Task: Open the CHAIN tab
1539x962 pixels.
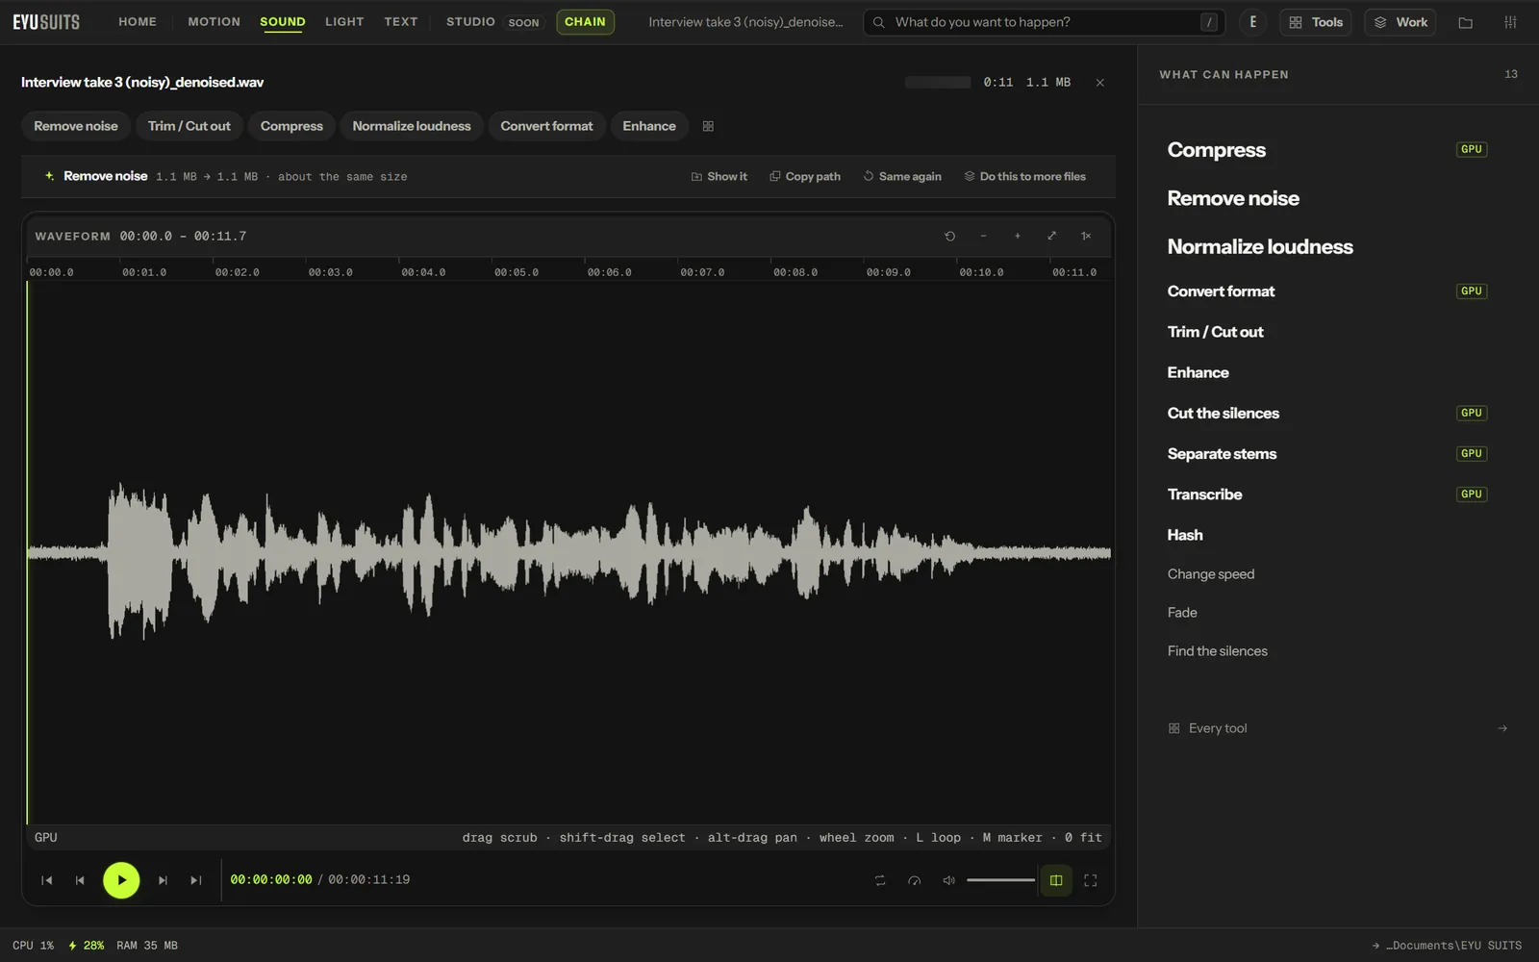Action: pyautogui.click(x=585, y=22)
